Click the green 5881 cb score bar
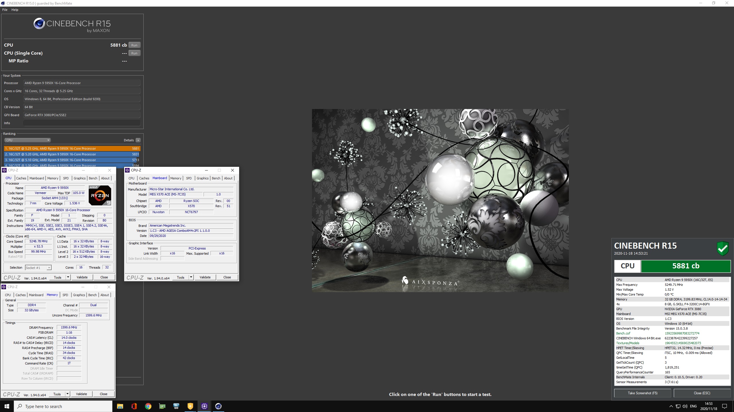Viewport: 734px width, 412px height. 686,266
